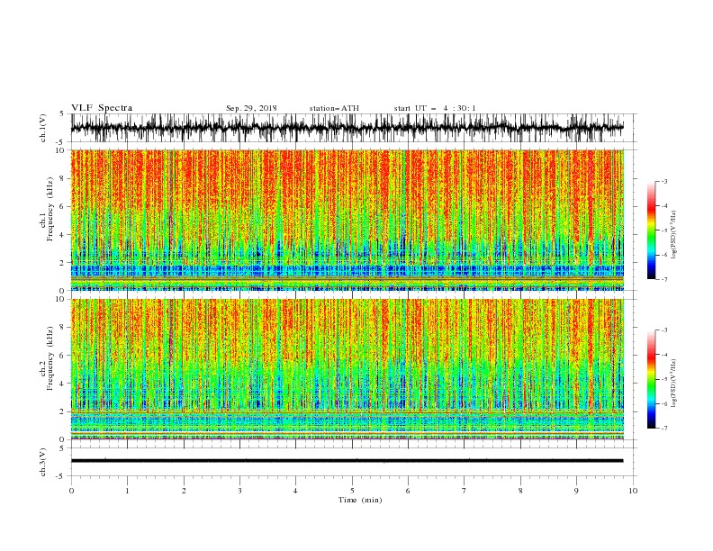Click inside the ch.1 spectrogram panel
The width and height of the screenshot is (713, 551).
coord(347,220)
